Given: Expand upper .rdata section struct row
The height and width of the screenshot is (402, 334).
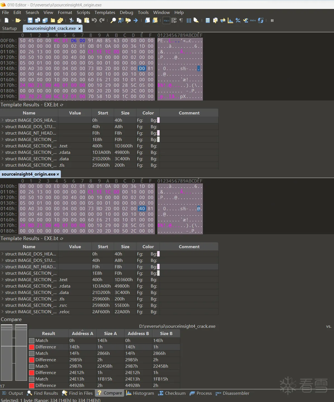Looking at the screenshot, I should (x=3, y=152).
